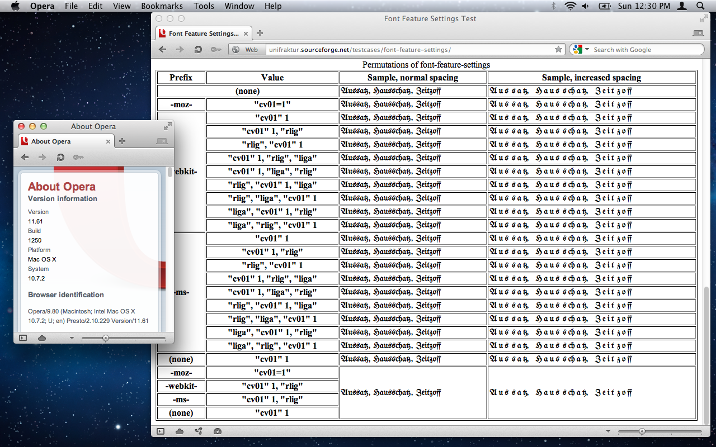Open Opera Link cloud icon in main window
The width and height of the screenshot is (716, 447).
point(180,431)
